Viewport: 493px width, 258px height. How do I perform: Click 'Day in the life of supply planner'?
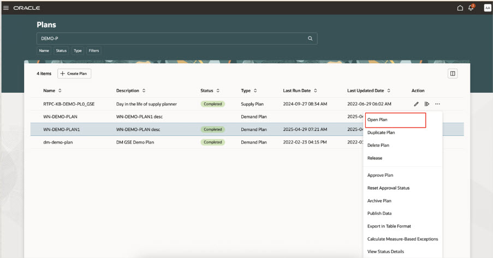click(146, 104)
